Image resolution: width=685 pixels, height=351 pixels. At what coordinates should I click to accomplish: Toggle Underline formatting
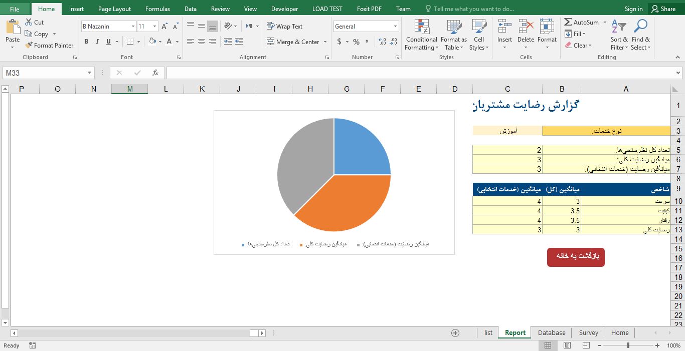point(108,42)
